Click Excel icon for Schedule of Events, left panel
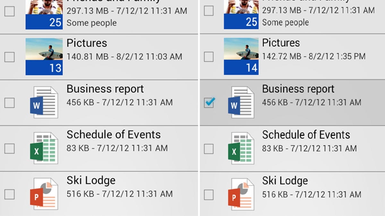This screenshot has width=385, height=216. [44, 148]
